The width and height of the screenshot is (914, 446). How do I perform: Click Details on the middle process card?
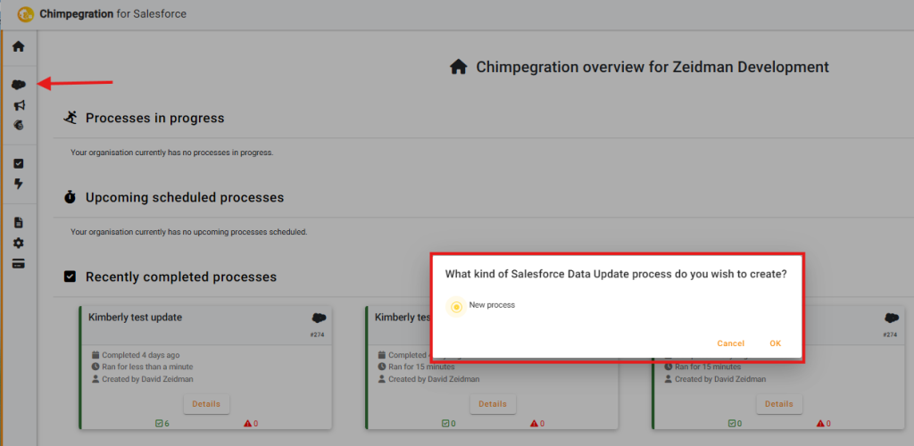point(492,404)
